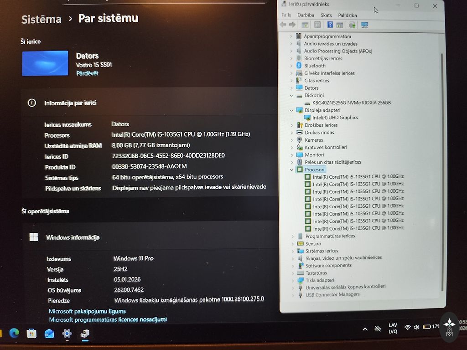The width and height of the screenshot is (467, 350).
Task: Click the Pārdēvēt link to rename computer
Action: coord(87,73)
